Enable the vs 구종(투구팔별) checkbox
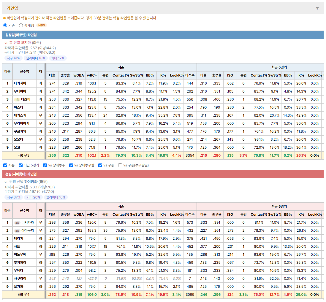This screenshot has height=302, width=326. click(x=120, y=165)
